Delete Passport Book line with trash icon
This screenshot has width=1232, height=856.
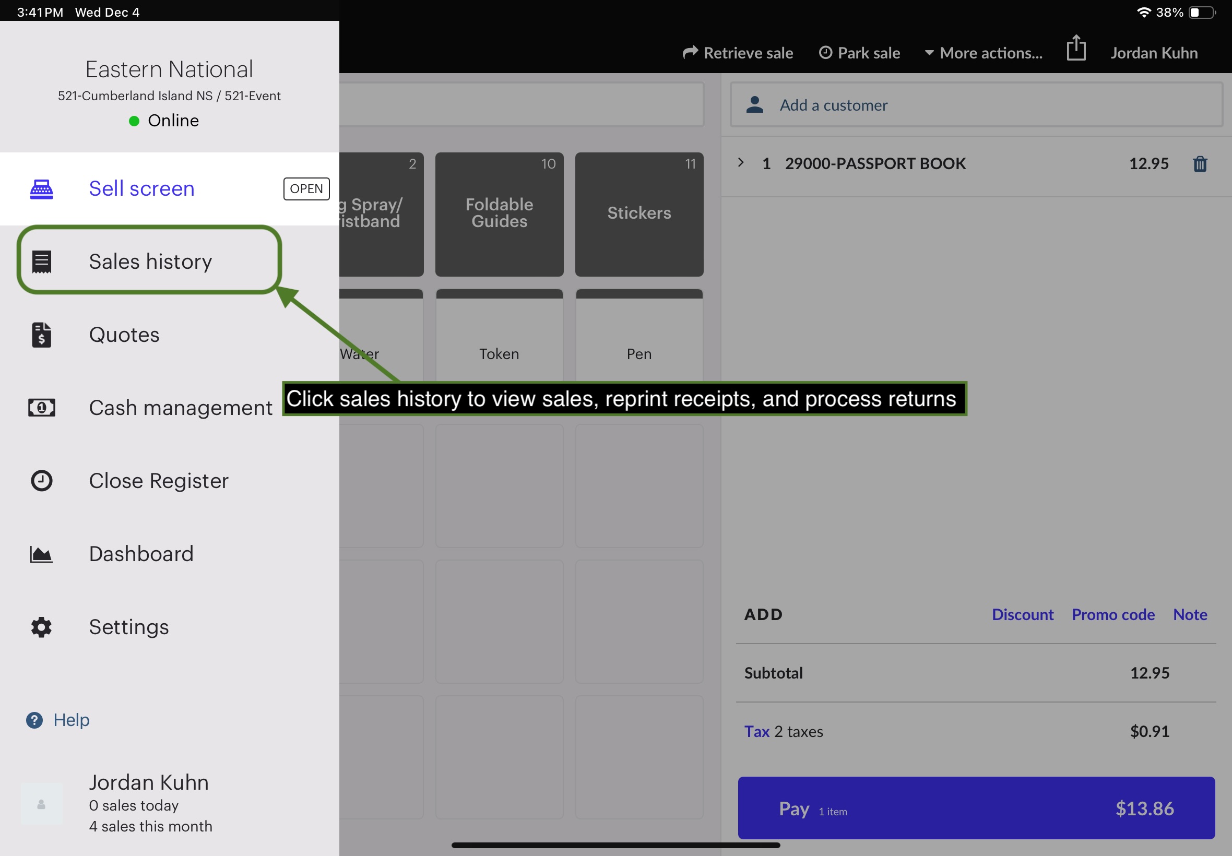click(1200, 163)
